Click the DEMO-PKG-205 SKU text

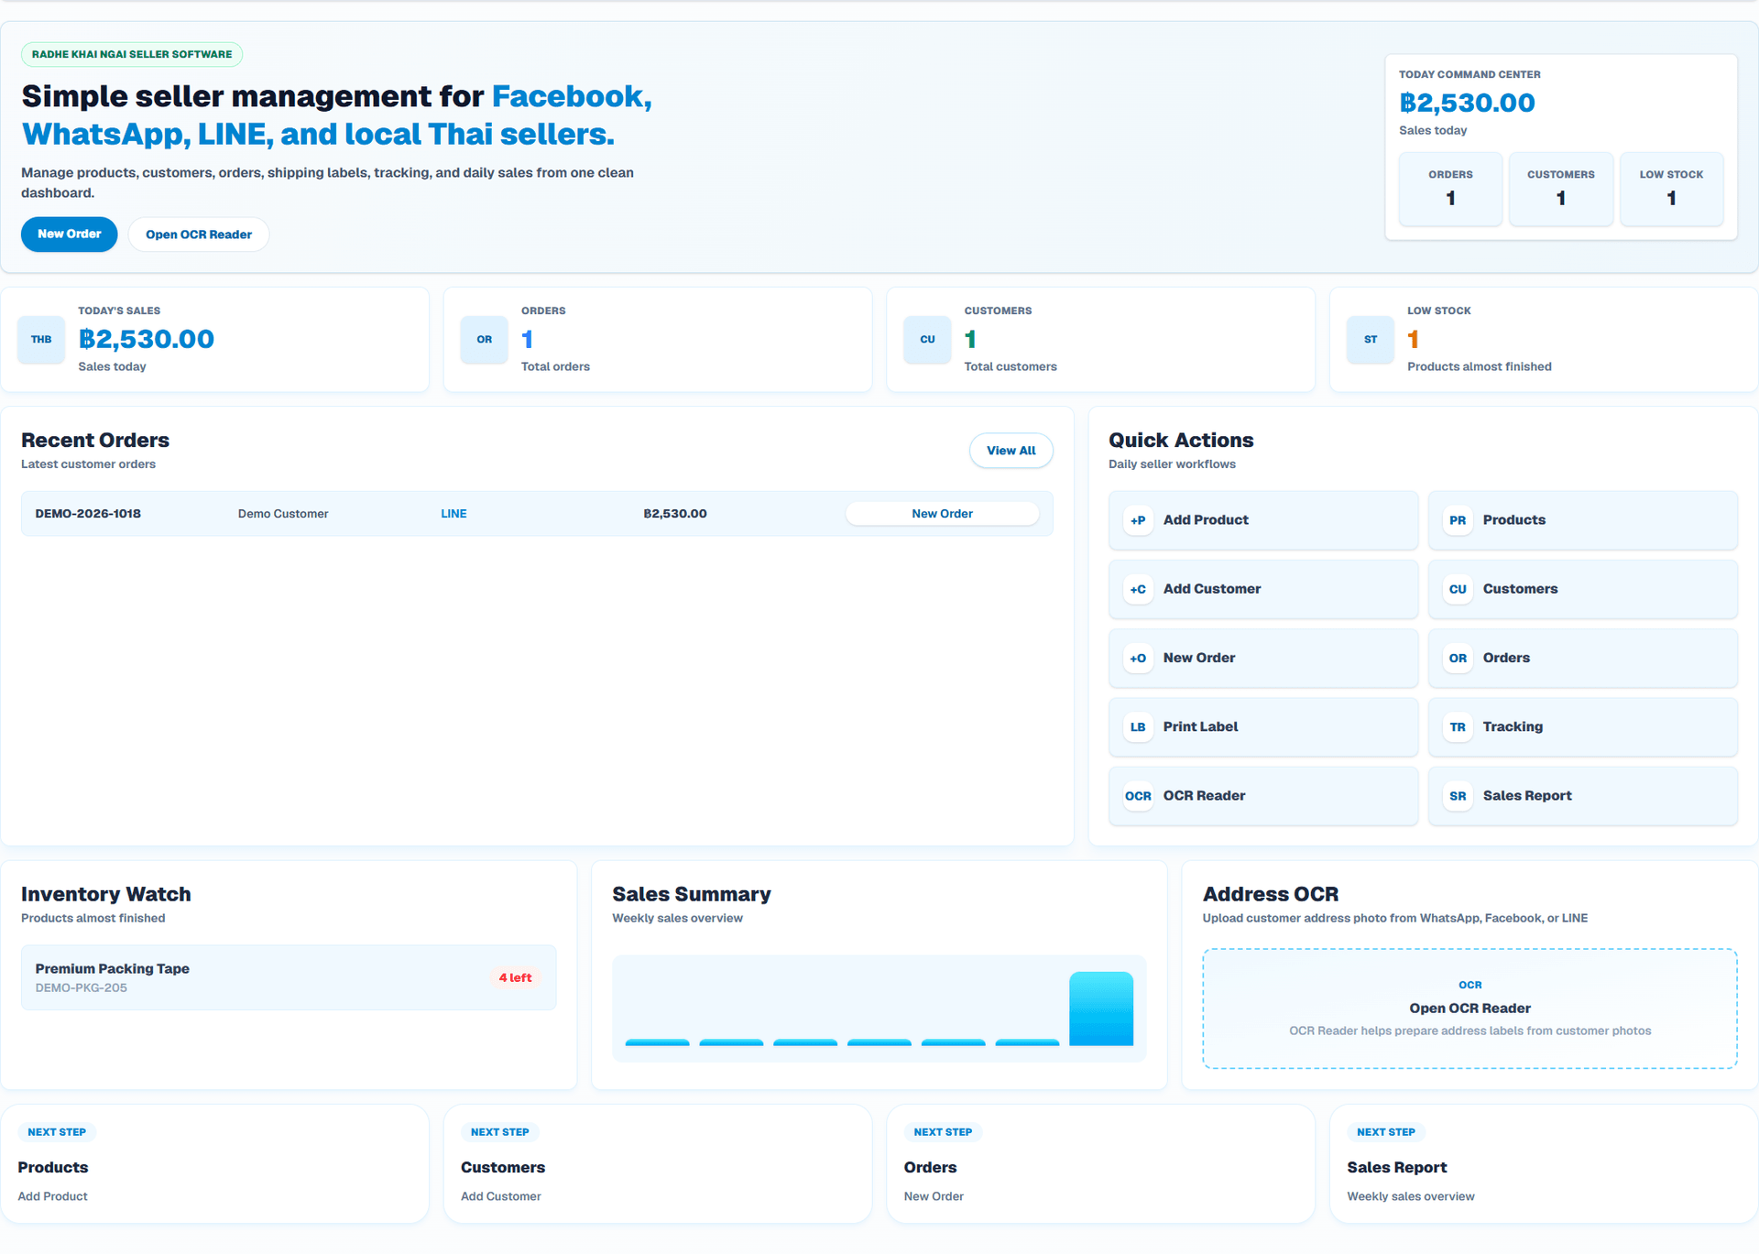pos(82,988)
